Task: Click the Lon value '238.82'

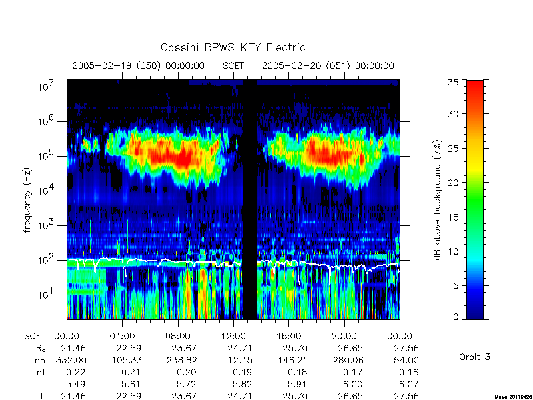Action: (x=181, y=360)
